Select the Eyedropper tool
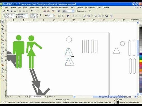This screenshot has width=142, height=106. click(x=2, y=68)
